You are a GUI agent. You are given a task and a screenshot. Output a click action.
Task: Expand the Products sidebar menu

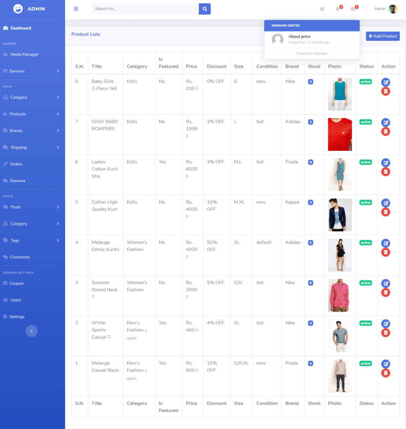click(31, 114)
